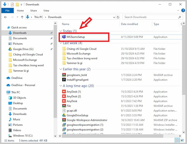The height and width of the screenshot is (144, 187).
Task: Select Yammer là gì folder in sidebar
Action: (21, 71)
